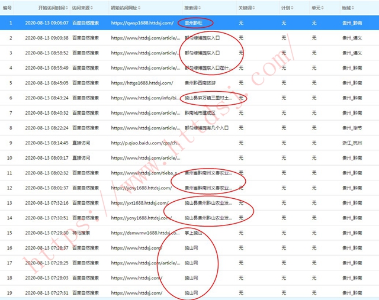
Task: Open the dsmwmw1688.httdsj link in row 15
Action: [x=144, y=233]
